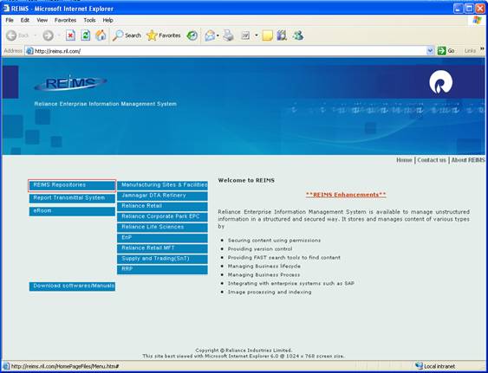The image size is (488, 373).
Task: Expand the address bar dropdown arrow
Action: 430,51
